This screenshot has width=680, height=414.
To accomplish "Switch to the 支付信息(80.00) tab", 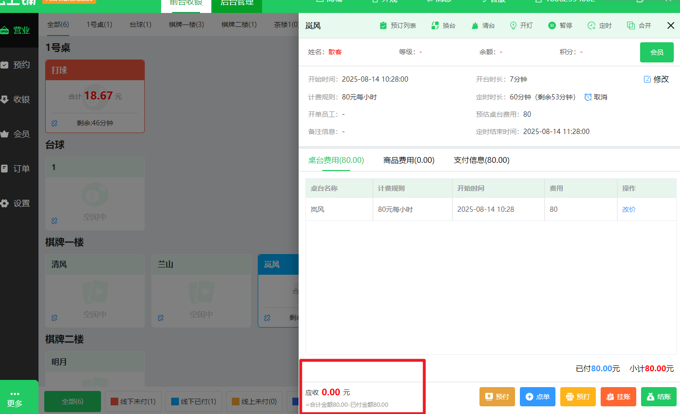I will [x=481, y=160].
